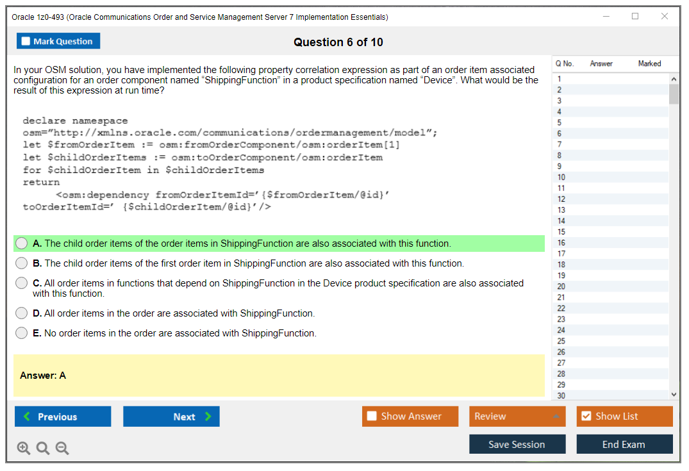Collapse the Review dropdown
The width and height of the screenshot is (689, 471).
click(x=558, y=416)
